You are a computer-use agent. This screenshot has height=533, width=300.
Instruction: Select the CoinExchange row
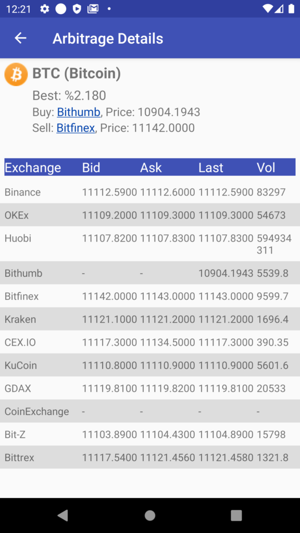click(150, 411)
